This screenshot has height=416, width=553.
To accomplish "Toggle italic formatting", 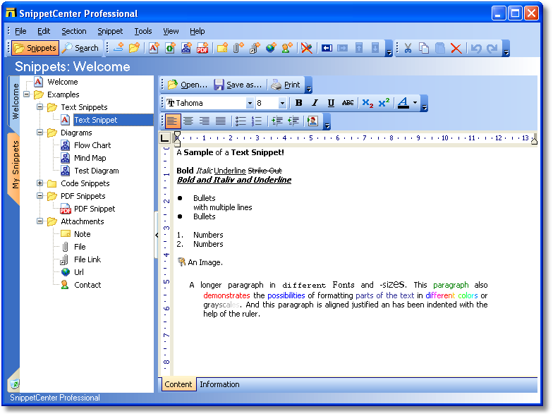I will [315, 103].
